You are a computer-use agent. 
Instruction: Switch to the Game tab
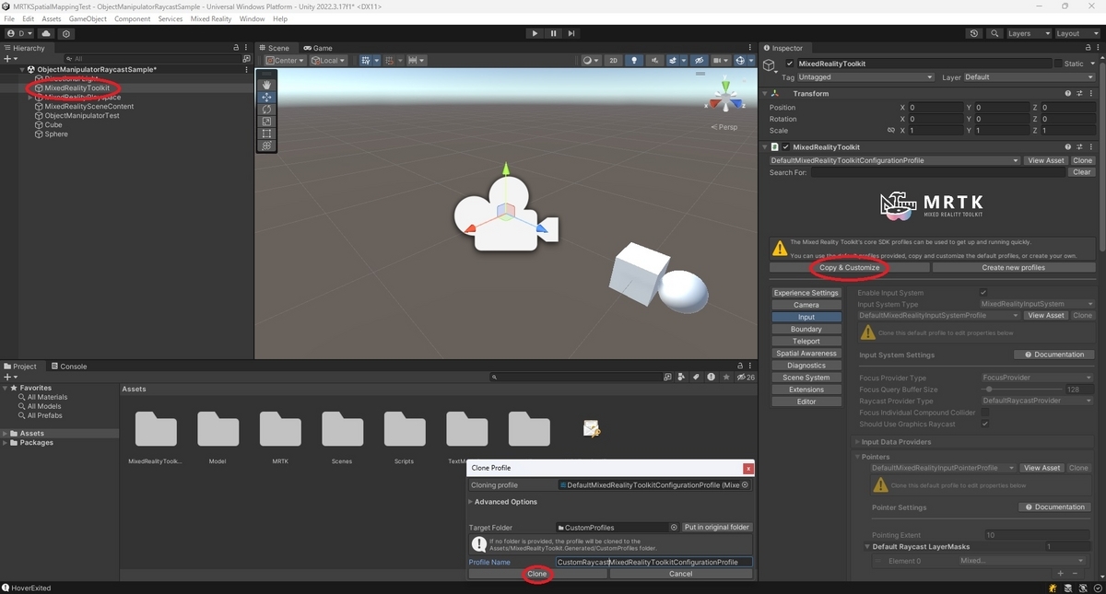pyautogui.click(x=318, y=48)
